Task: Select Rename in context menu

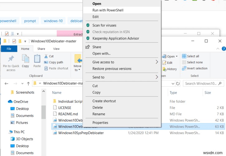Action: [122, 114]
